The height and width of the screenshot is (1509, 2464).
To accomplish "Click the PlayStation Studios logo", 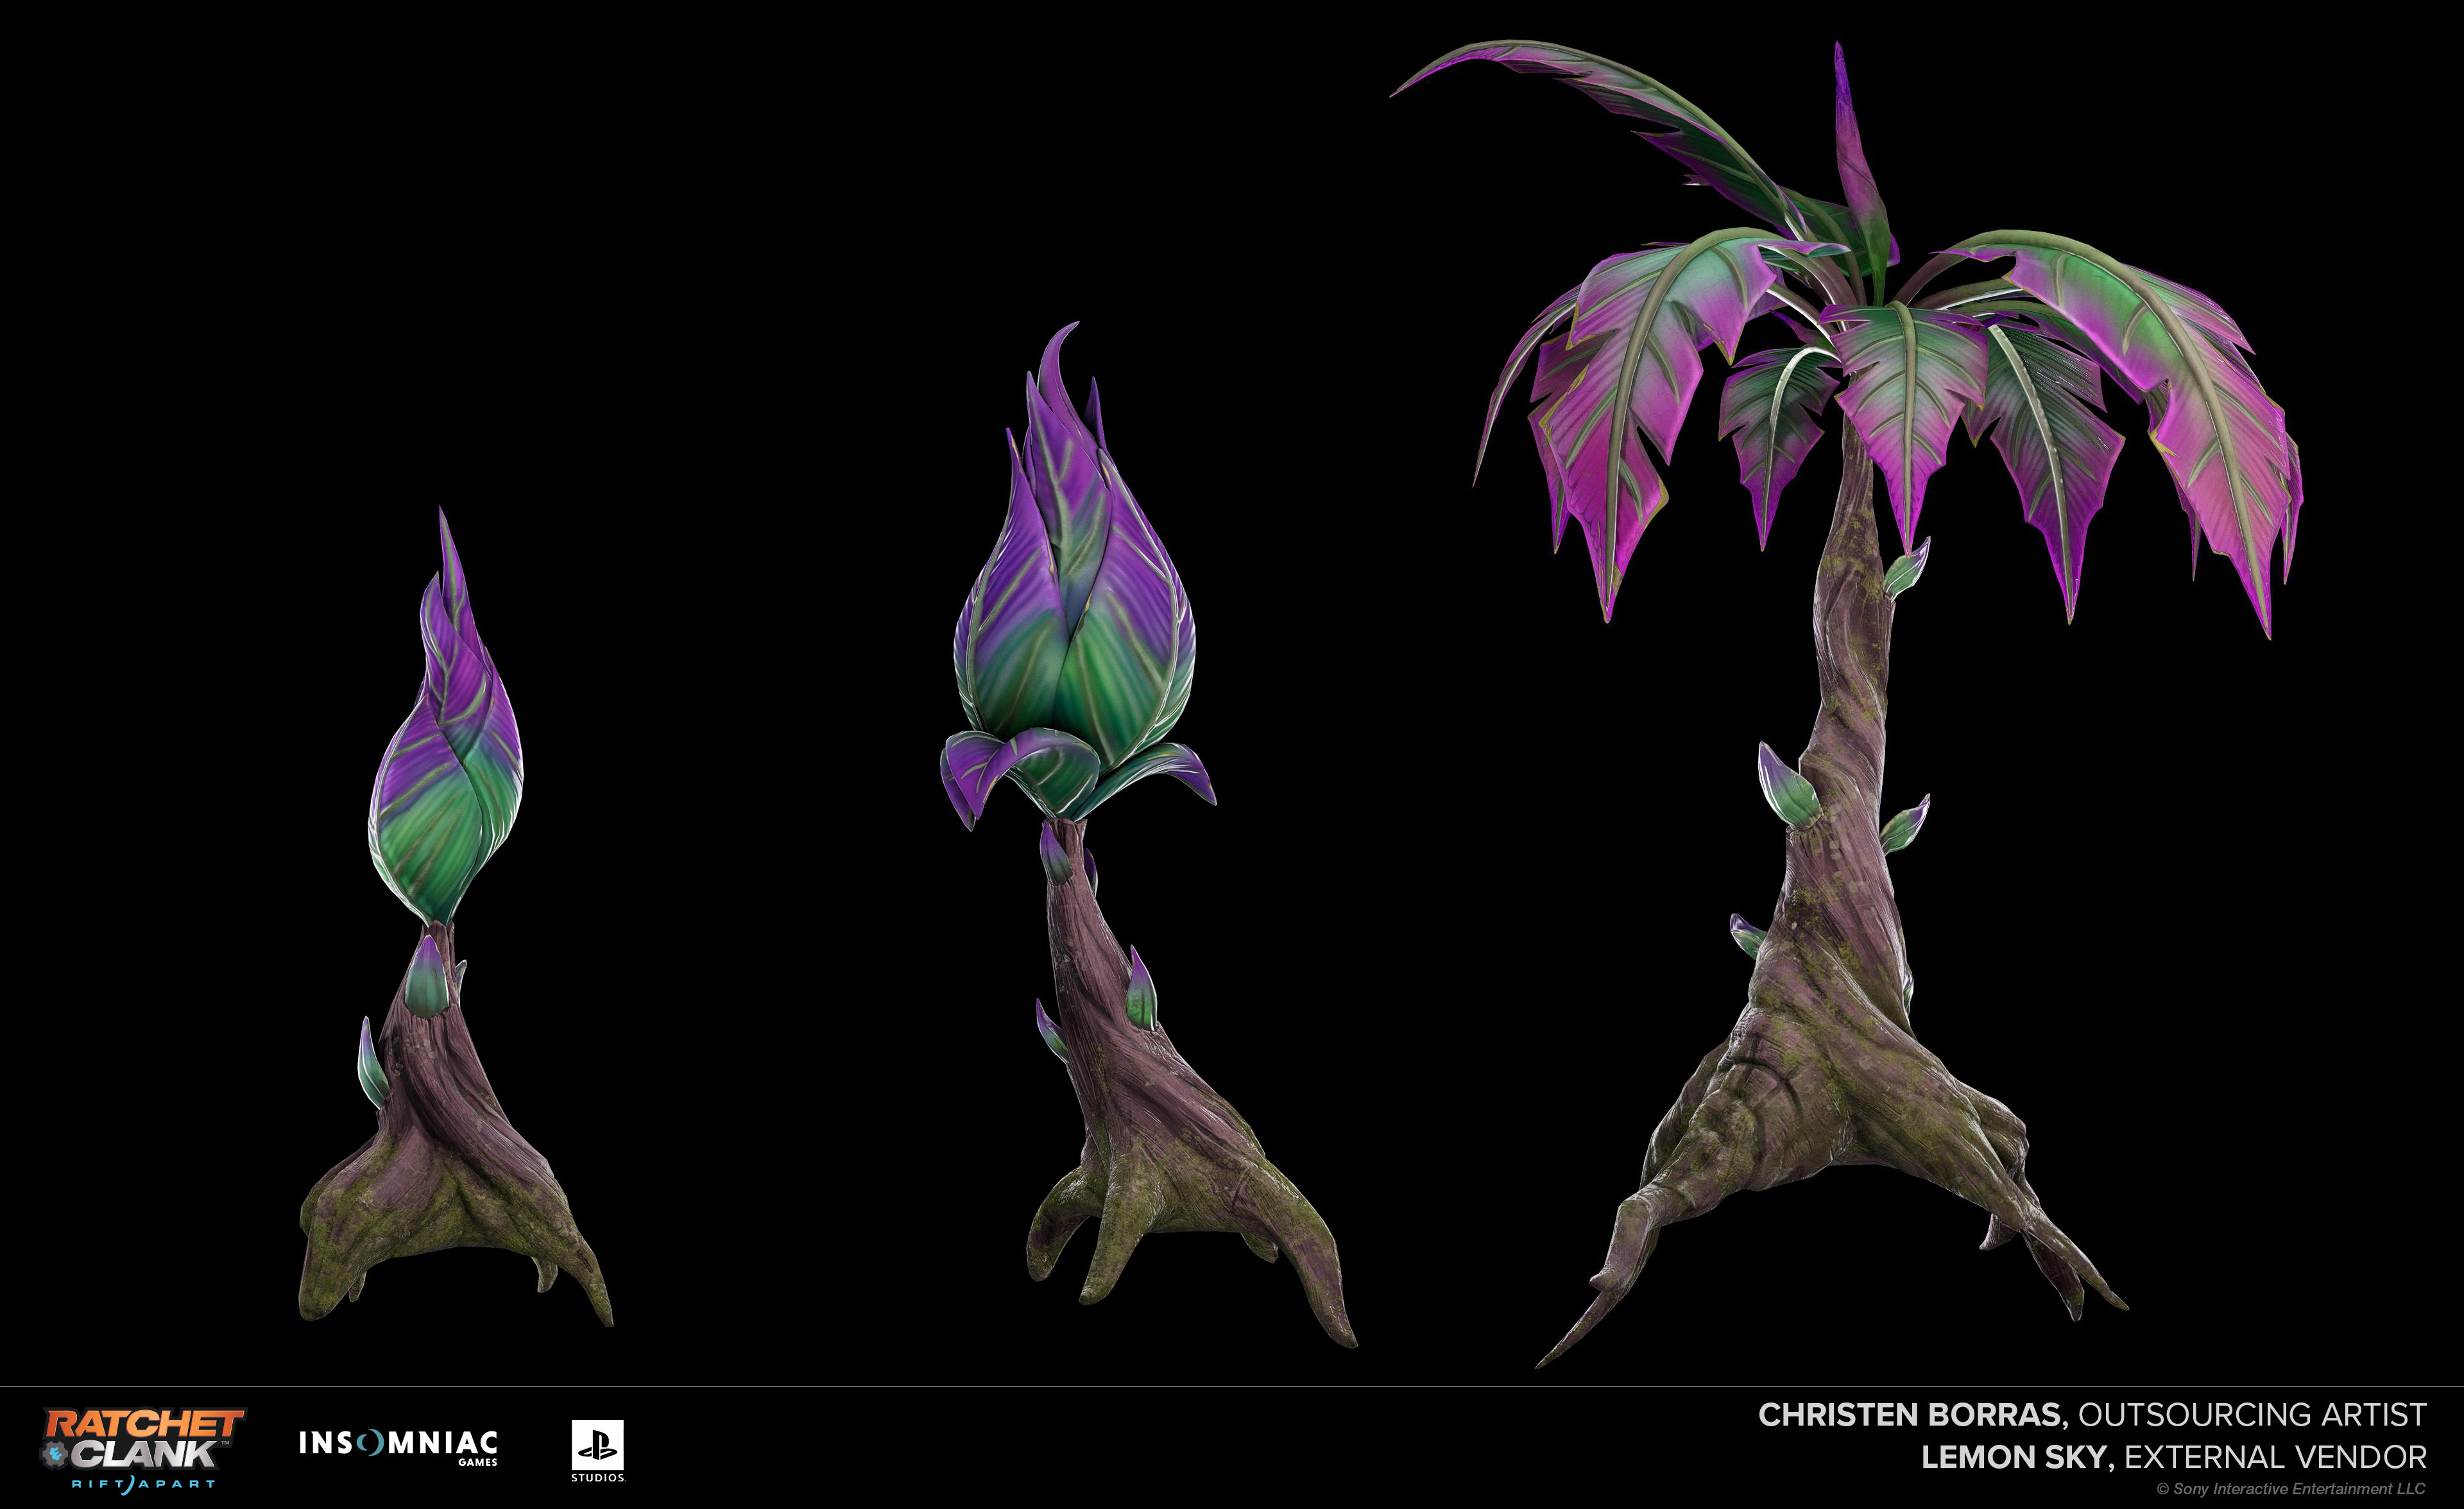I will pyautogui.click(x=598, y=1451).
